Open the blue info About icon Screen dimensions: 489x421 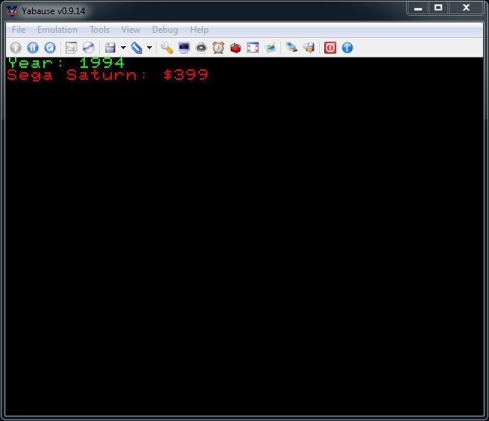tap(347, 48)
